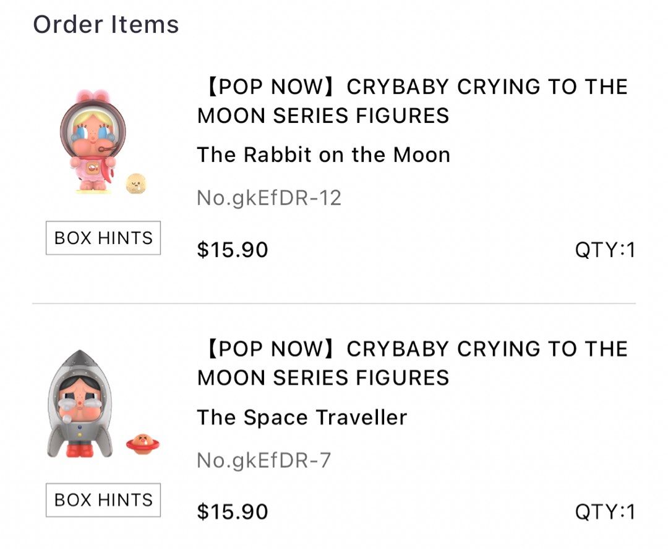Click the BOX HINTS button for Space Traveller
The width and height of the screenshot is (668, 550).
(103, 499)
